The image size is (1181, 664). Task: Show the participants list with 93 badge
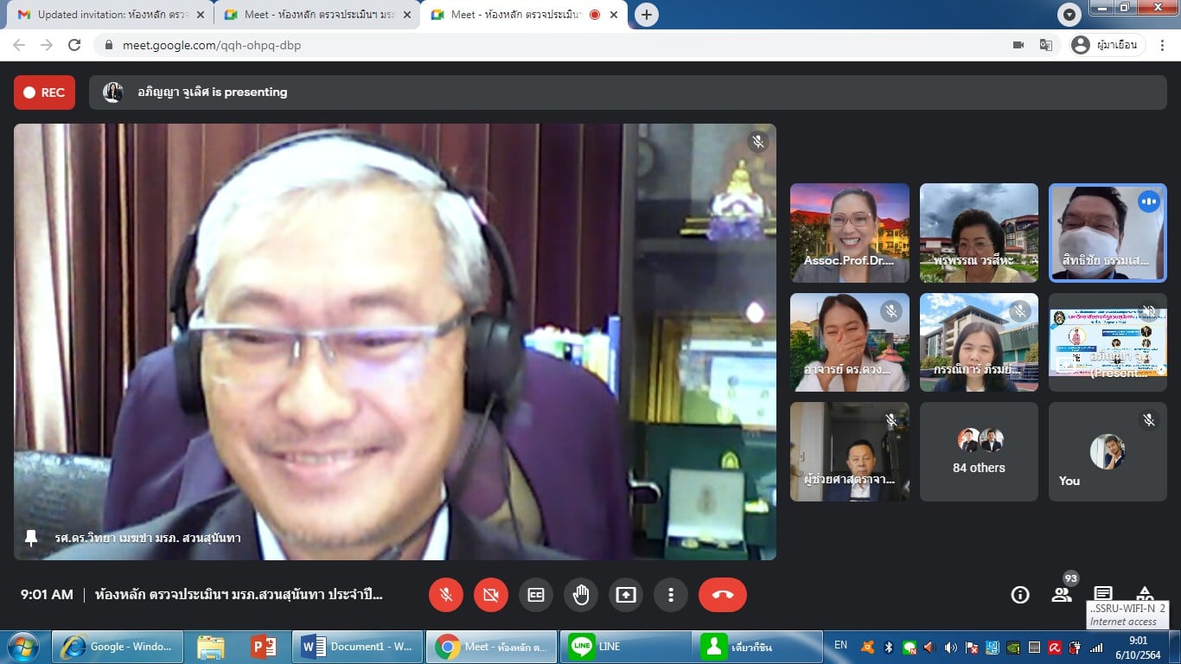tap(1062, 594)
